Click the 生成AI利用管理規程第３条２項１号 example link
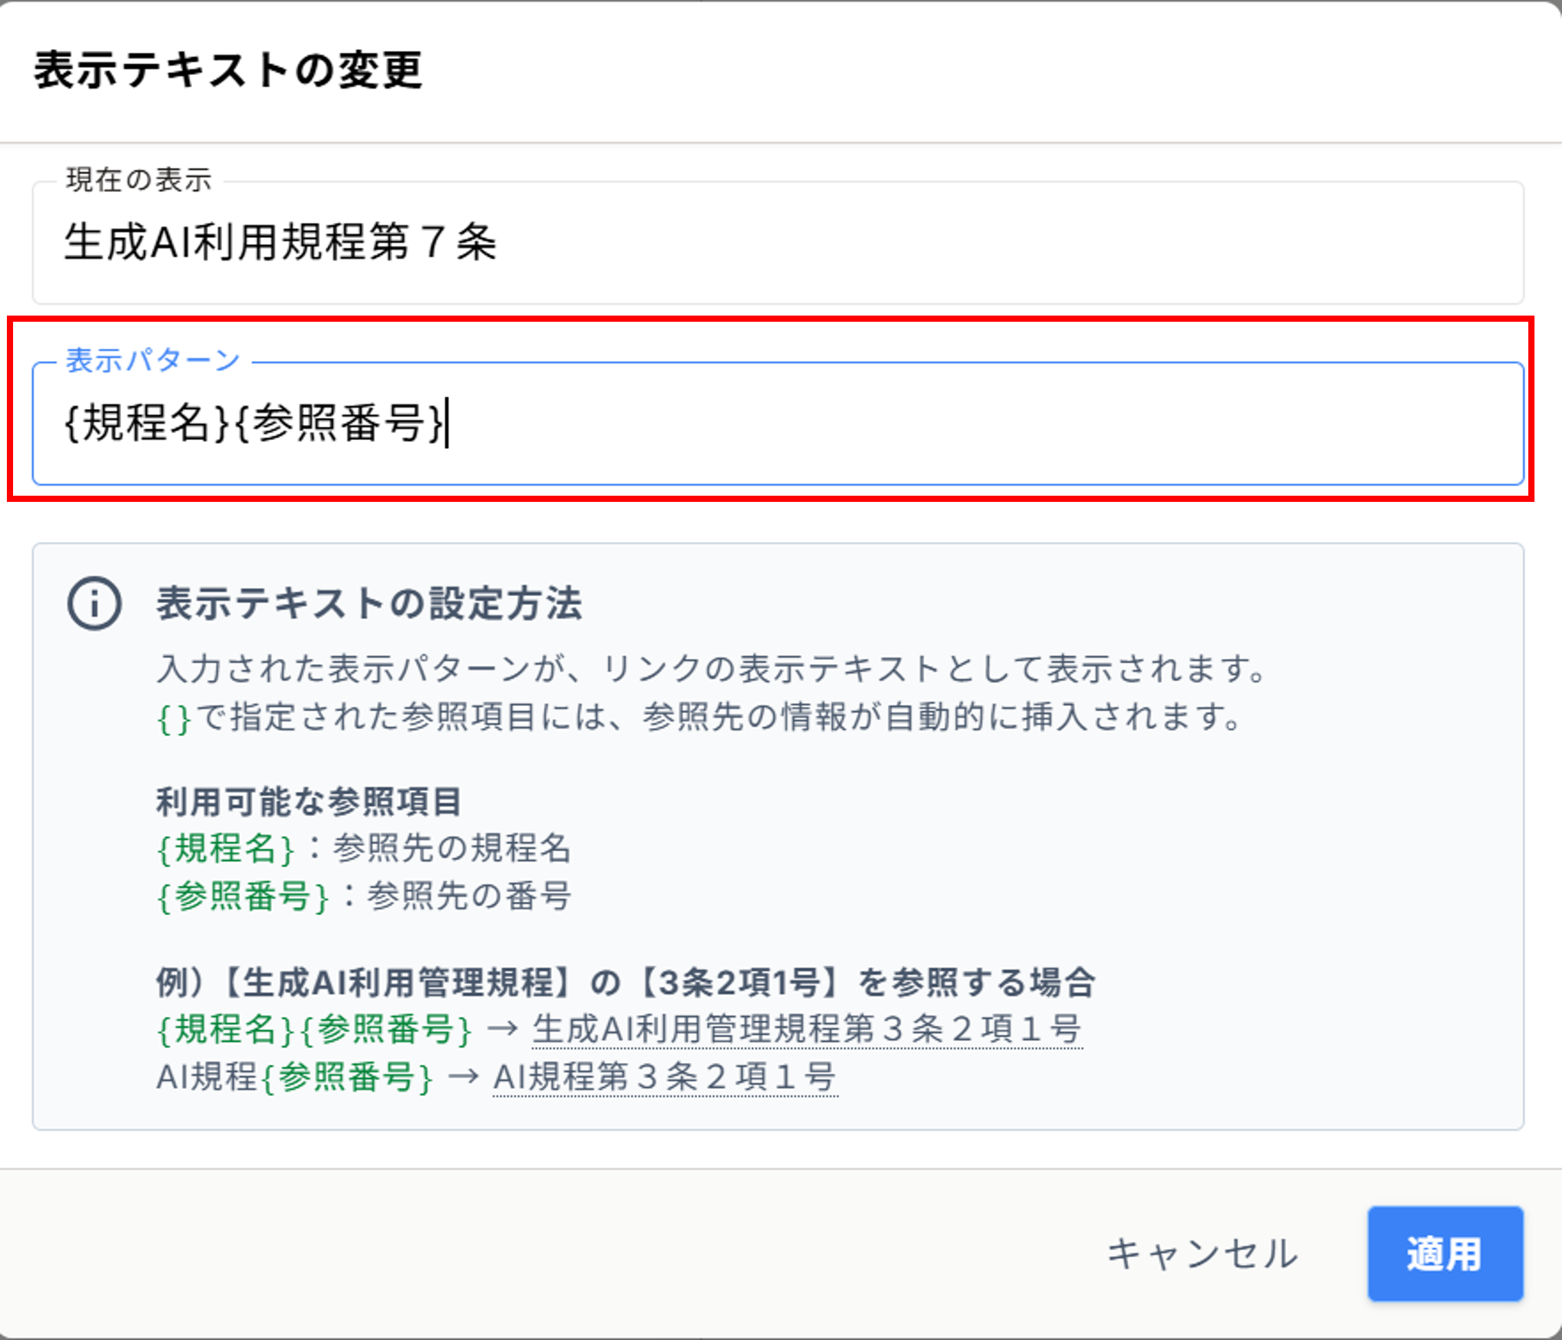The image size is (1562, 1340). click(807, 1029)
